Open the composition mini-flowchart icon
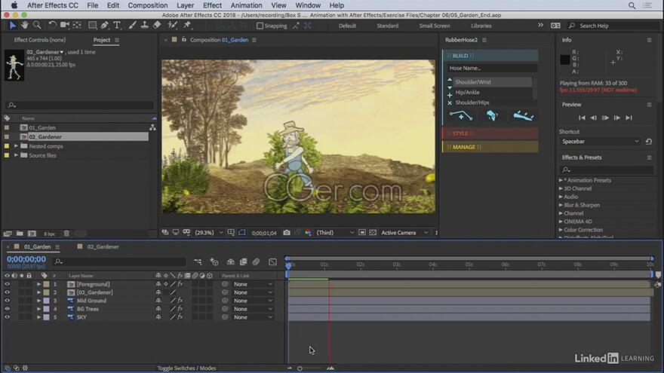This screenshot has width=664, height=373. [x=198, y=261]
